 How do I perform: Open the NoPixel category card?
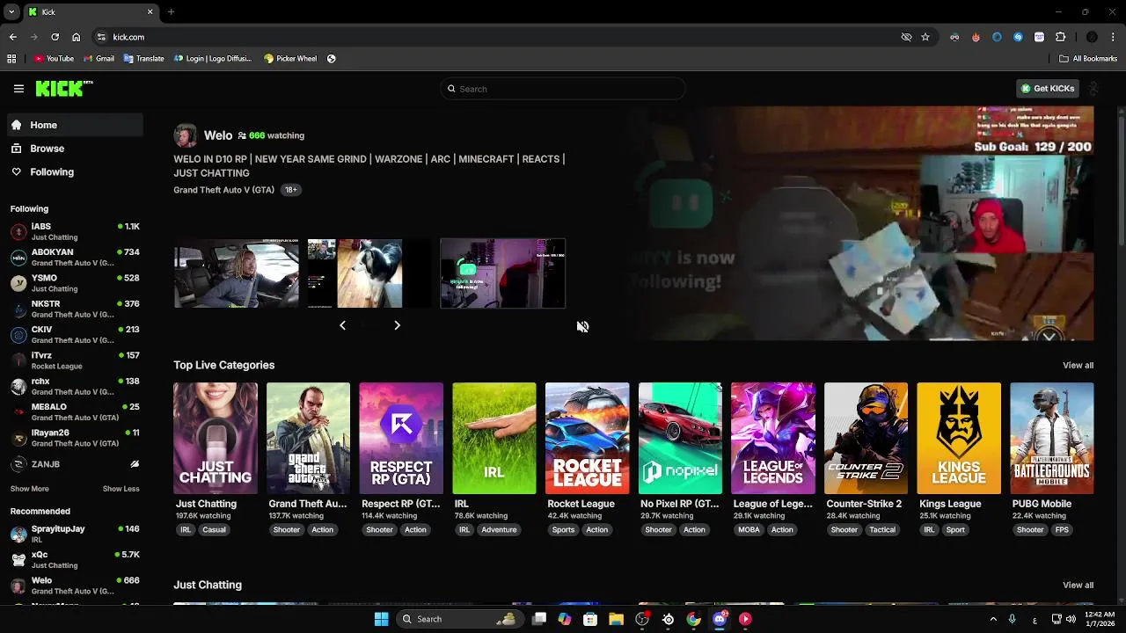click(x=680, y=438)
